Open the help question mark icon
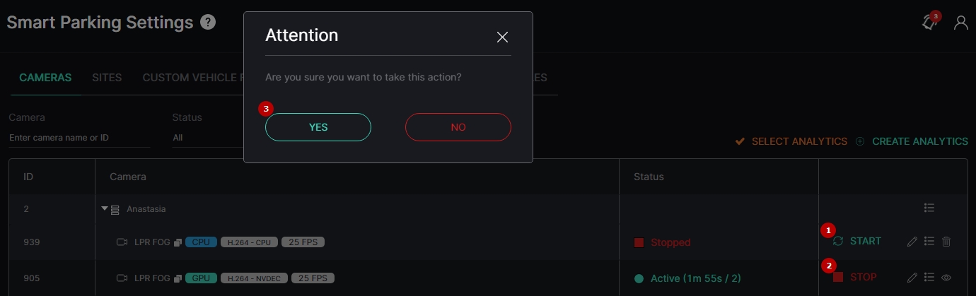 [208, 22]
